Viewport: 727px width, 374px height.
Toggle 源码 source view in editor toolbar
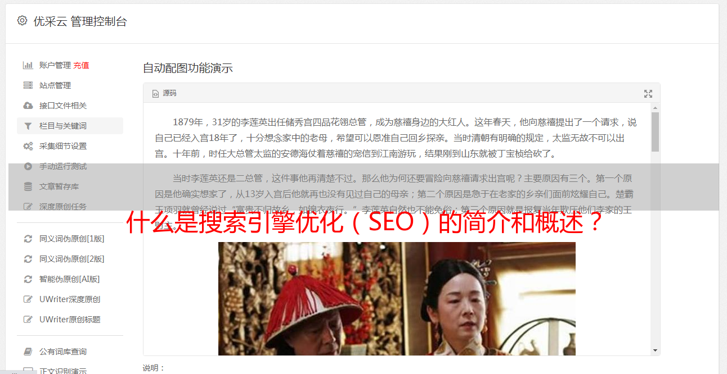[164, 93]
